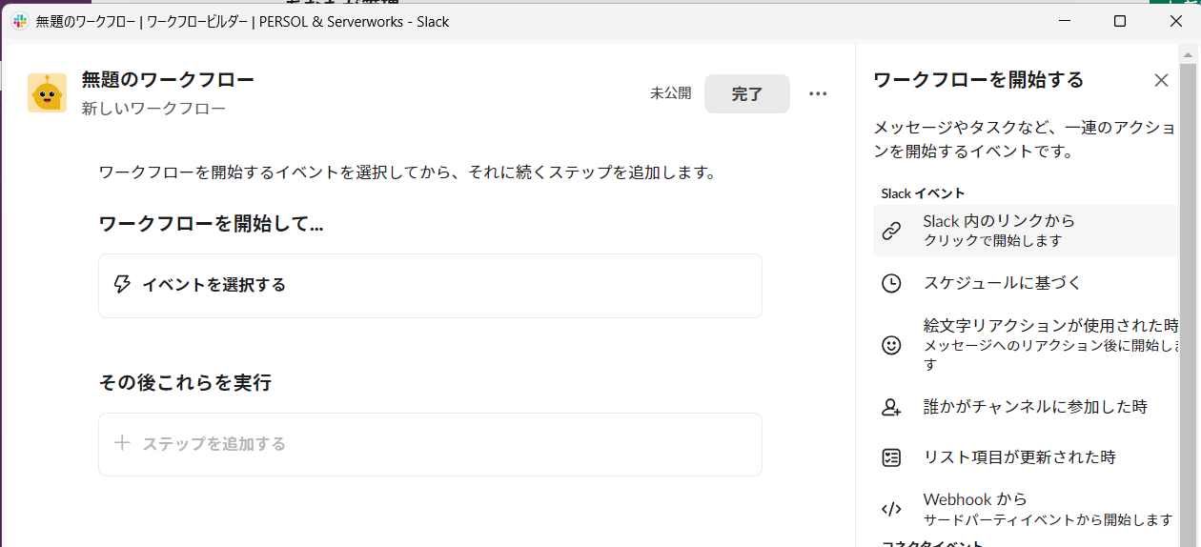Click the clock icon for スケジュールに基づく
The width and height of the screenshot is (1201, 547).
[x=891, y=283]
